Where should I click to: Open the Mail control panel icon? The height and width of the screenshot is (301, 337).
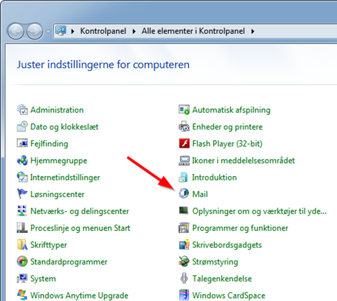(x=184, y=194)
